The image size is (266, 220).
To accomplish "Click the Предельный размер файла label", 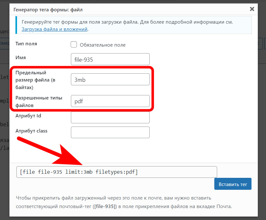I will pyautogui.click(x=35, y=80).
